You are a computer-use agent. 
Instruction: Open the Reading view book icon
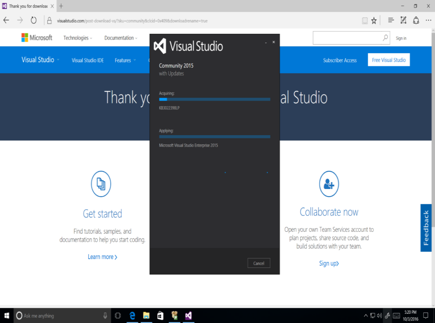(365, 21)
